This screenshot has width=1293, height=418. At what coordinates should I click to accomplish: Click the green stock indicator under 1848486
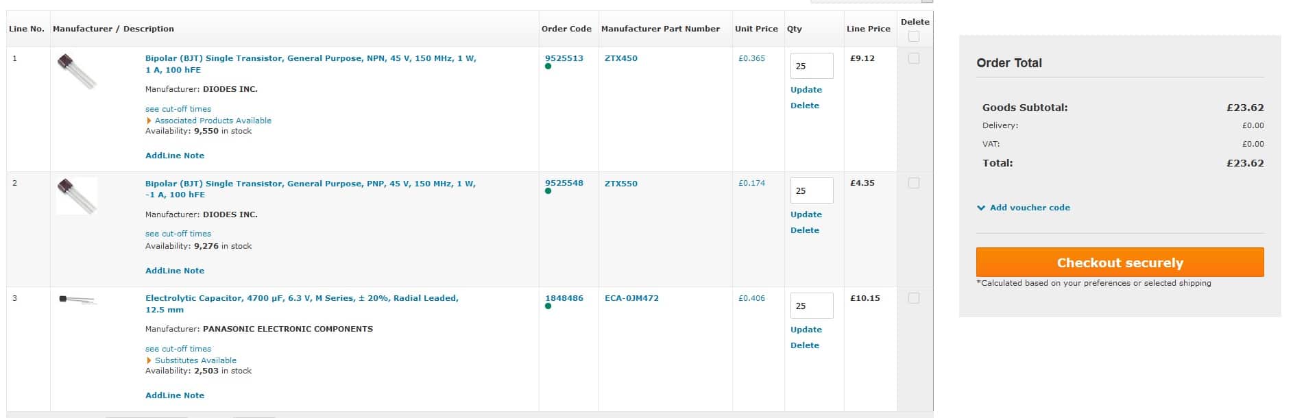tap(548, 306)
